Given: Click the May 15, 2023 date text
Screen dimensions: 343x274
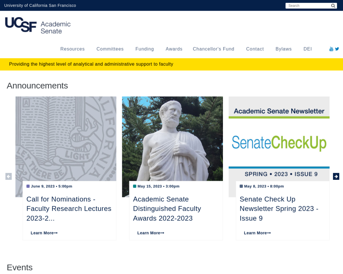Looking at the screenshot, I should click(x=158, y=186).
